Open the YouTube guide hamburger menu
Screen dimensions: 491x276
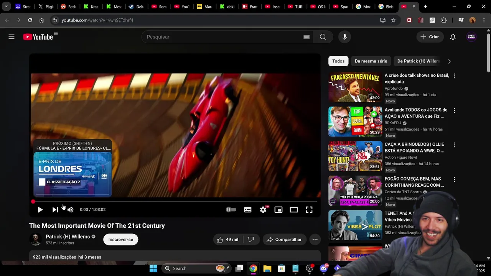click(12, 37)
